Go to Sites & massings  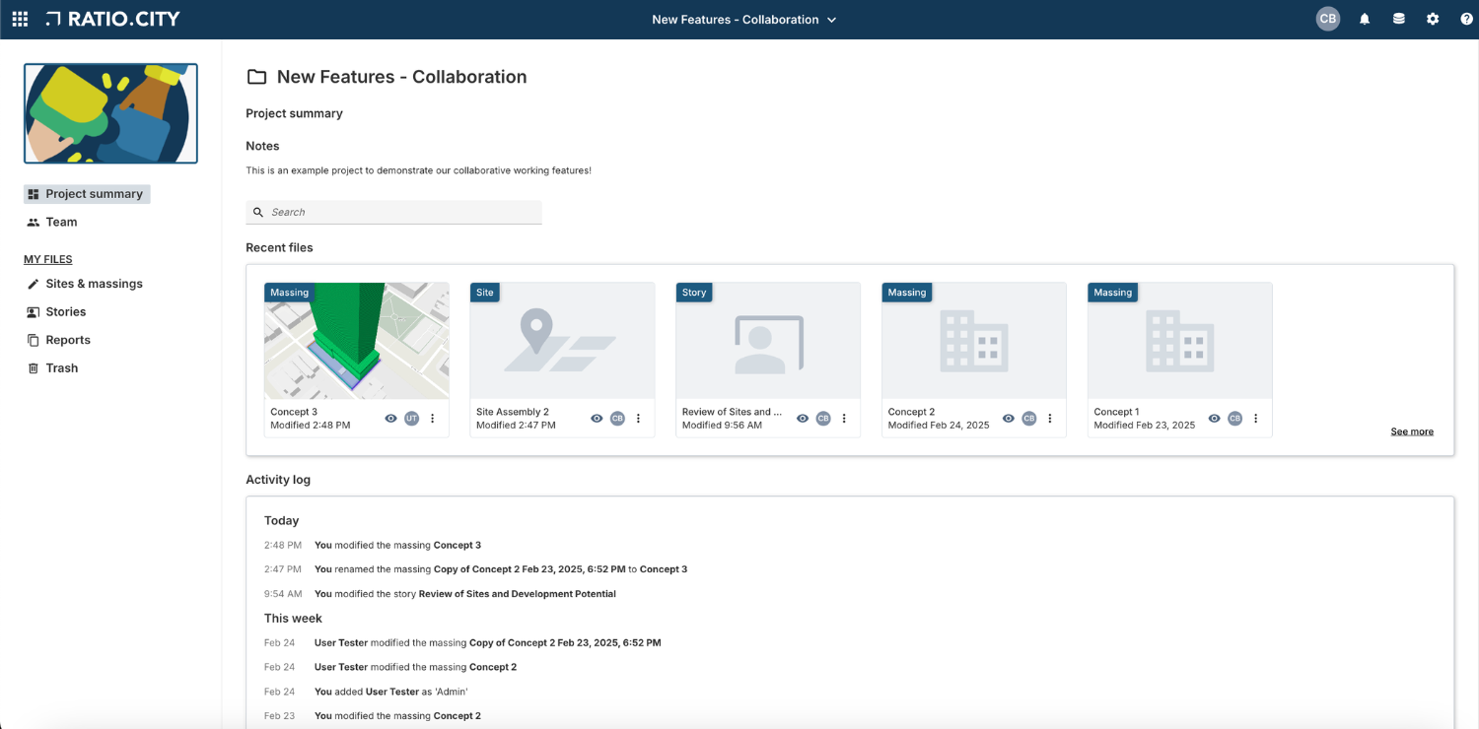[94, 284]
